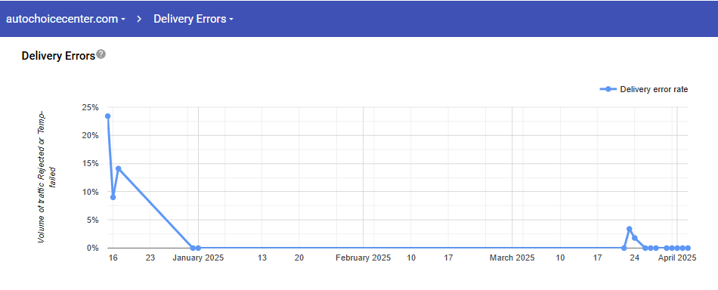Click the help icon beside Delivery Errors
718x290 pixels.
(101, 54)
